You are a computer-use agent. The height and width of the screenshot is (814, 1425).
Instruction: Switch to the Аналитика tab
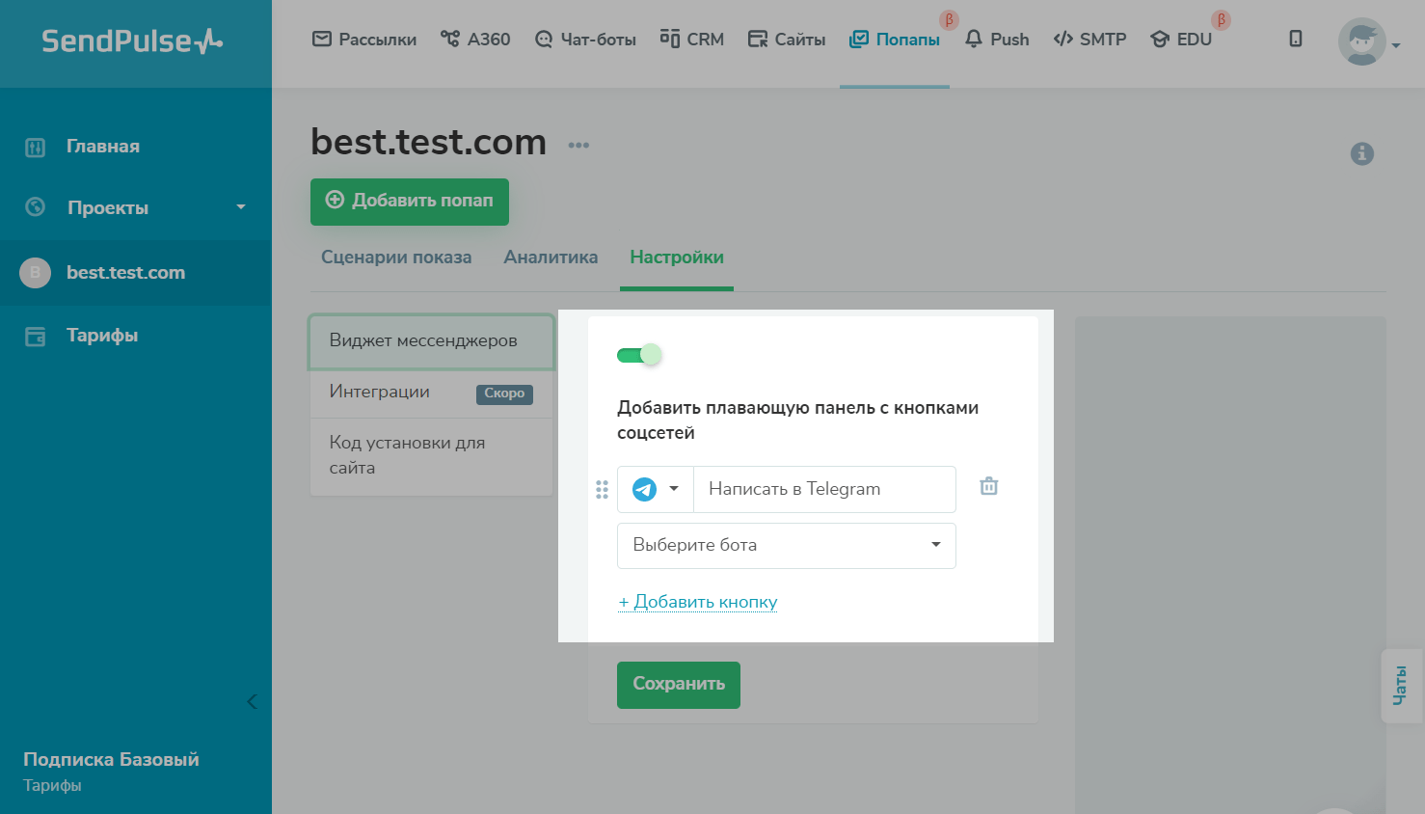click(551, 258)
